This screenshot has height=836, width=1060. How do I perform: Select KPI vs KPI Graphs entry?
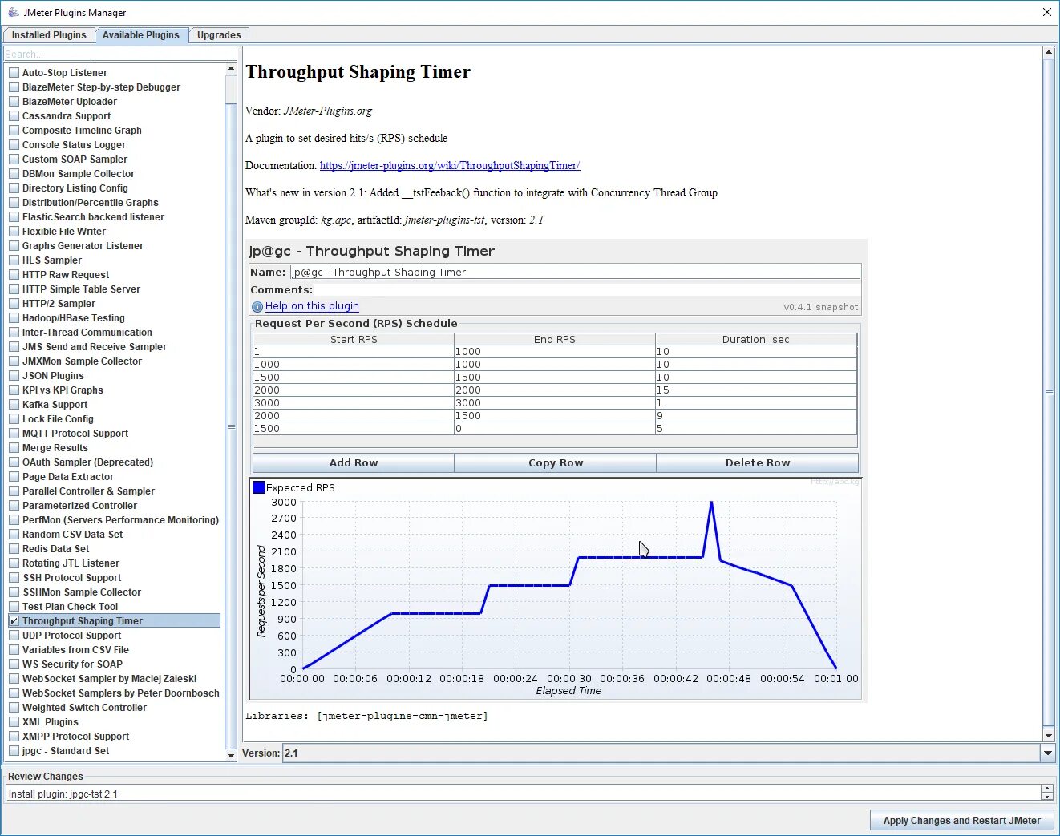63,390
